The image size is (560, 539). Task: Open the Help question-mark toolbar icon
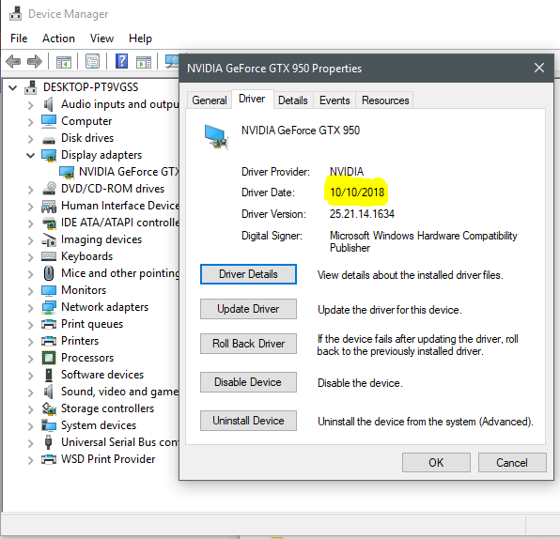pos(121,61)
